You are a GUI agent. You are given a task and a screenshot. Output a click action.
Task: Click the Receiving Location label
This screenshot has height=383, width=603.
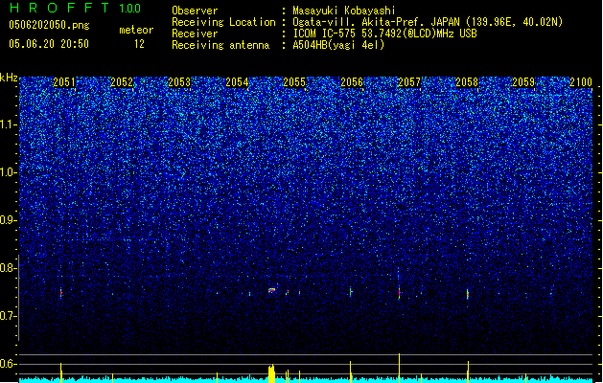click(x=223, y=22)
